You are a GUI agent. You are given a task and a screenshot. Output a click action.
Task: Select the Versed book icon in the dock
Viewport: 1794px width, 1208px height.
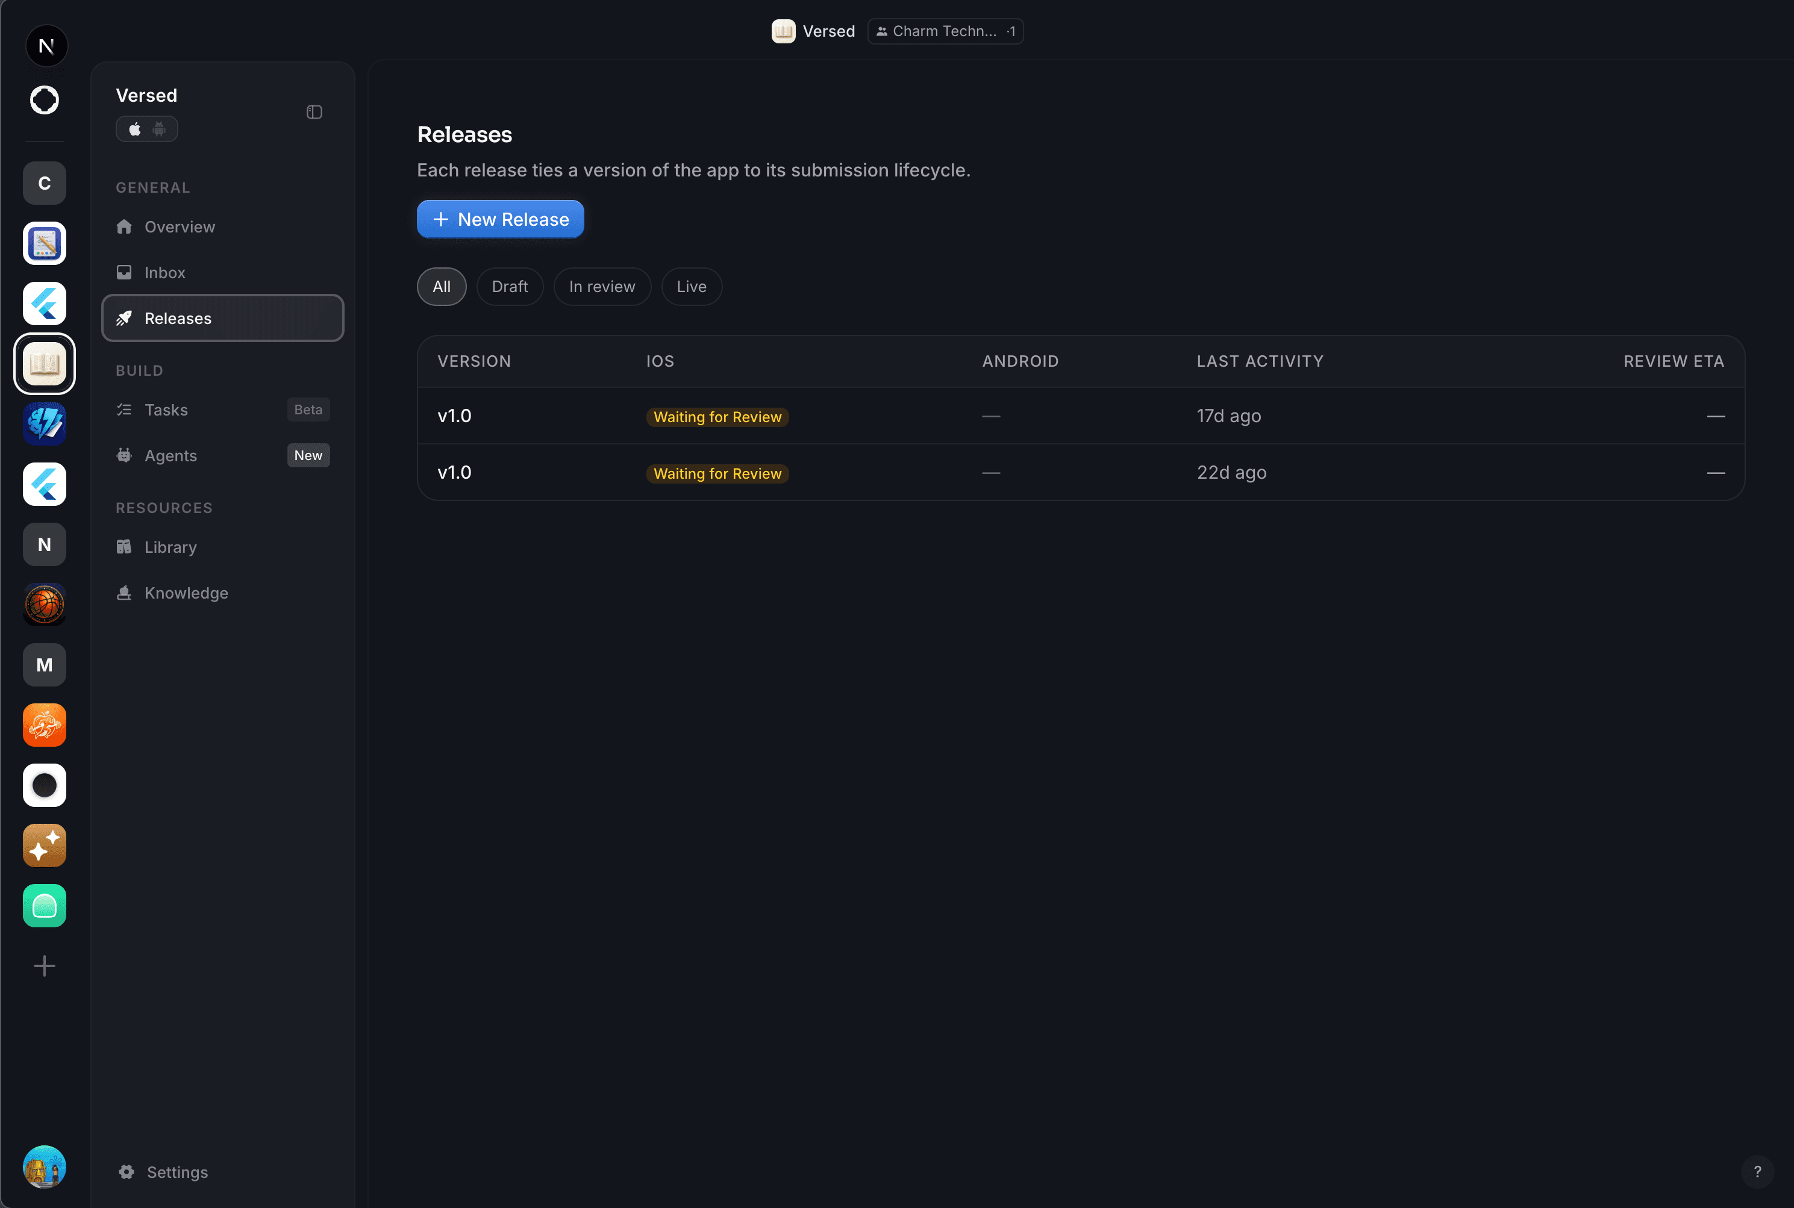pos(44,363)
